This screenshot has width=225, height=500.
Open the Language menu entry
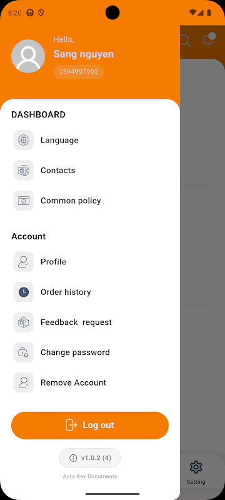(90, 140)
